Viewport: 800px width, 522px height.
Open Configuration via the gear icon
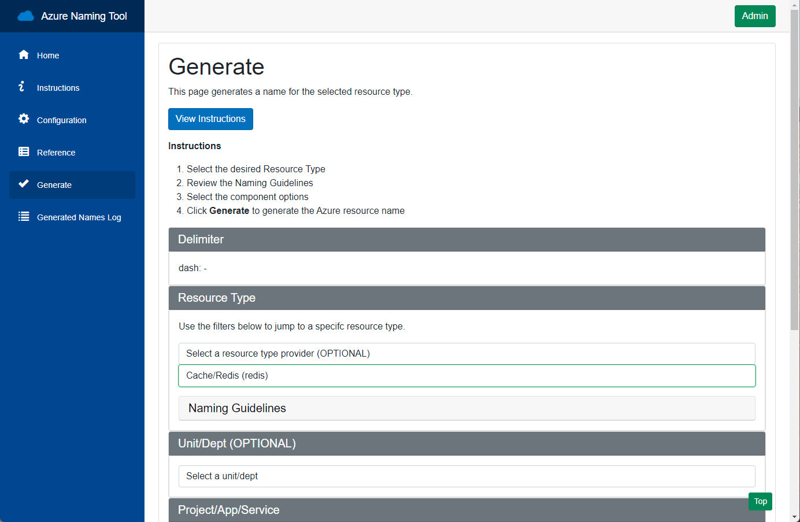pyautogui.click(x=23, y=120)
